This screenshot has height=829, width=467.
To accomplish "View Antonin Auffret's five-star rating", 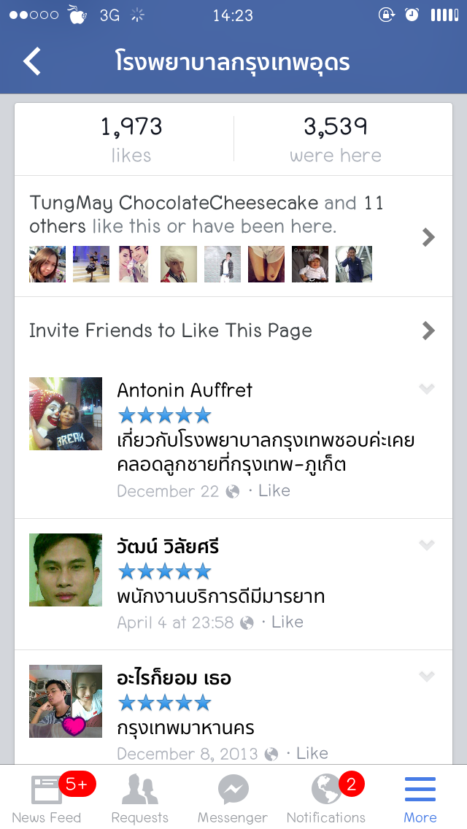I will (x=164, y=416).
